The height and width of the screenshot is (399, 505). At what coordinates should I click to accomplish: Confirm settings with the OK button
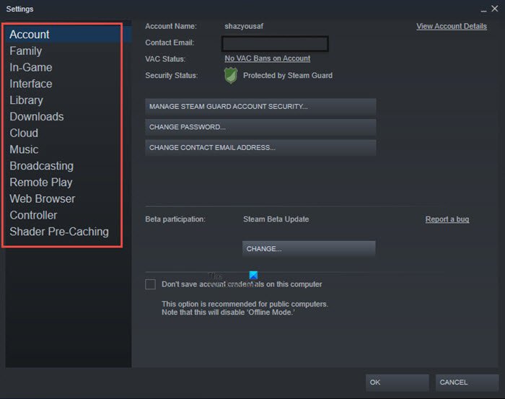397,382
